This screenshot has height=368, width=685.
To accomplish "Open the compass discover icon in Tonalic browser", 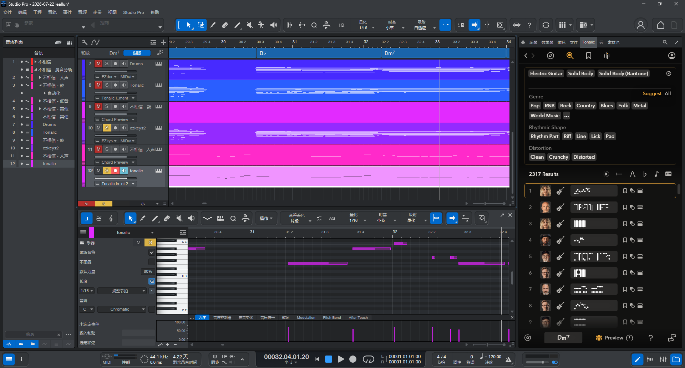I will (550, 56).
